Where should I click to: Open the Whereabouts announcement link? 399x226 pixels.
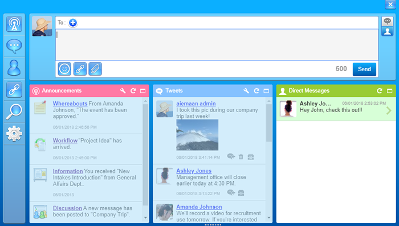pos(70,104)
